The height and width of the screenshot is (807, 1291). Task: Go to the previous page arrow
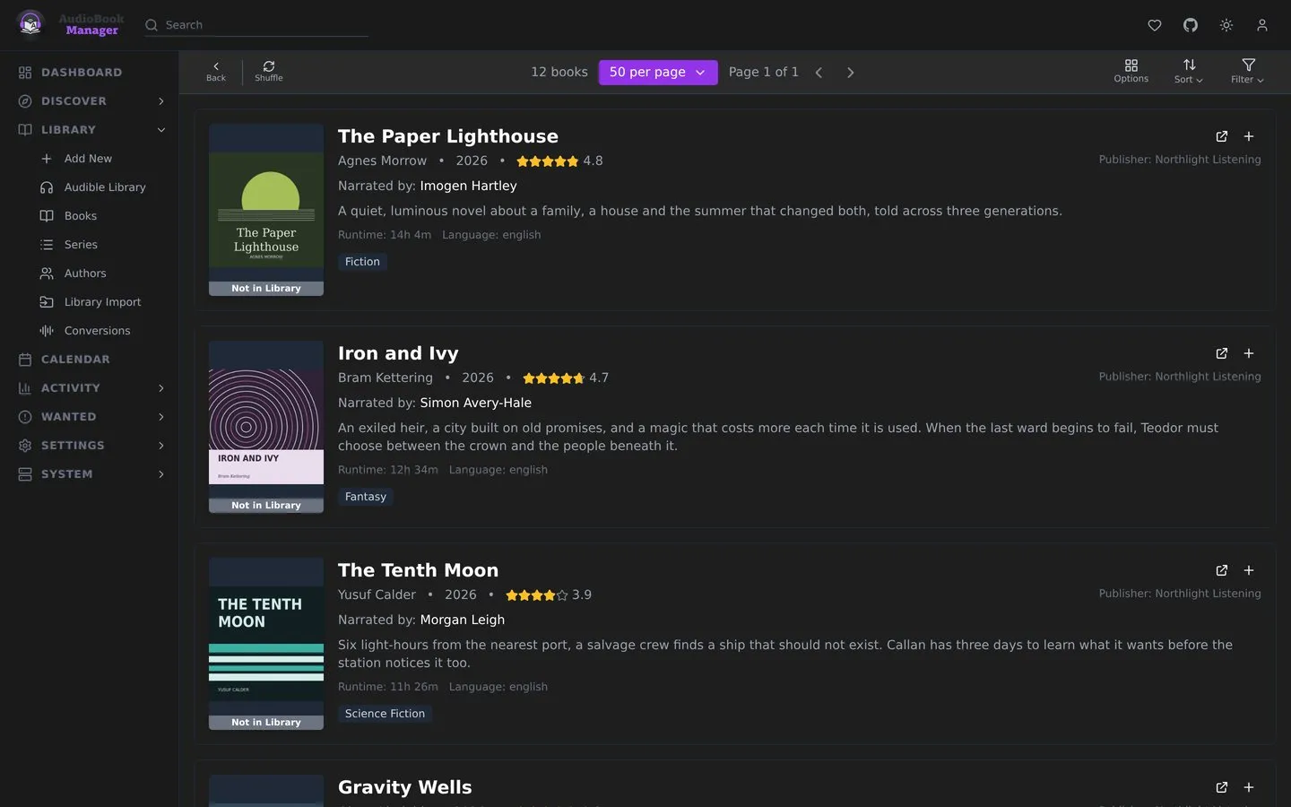819,72
